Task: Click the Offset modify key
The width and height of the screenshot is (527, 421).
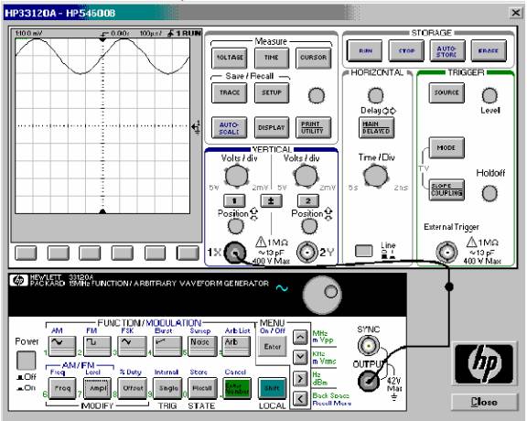Action: click(x=133, y=388)
